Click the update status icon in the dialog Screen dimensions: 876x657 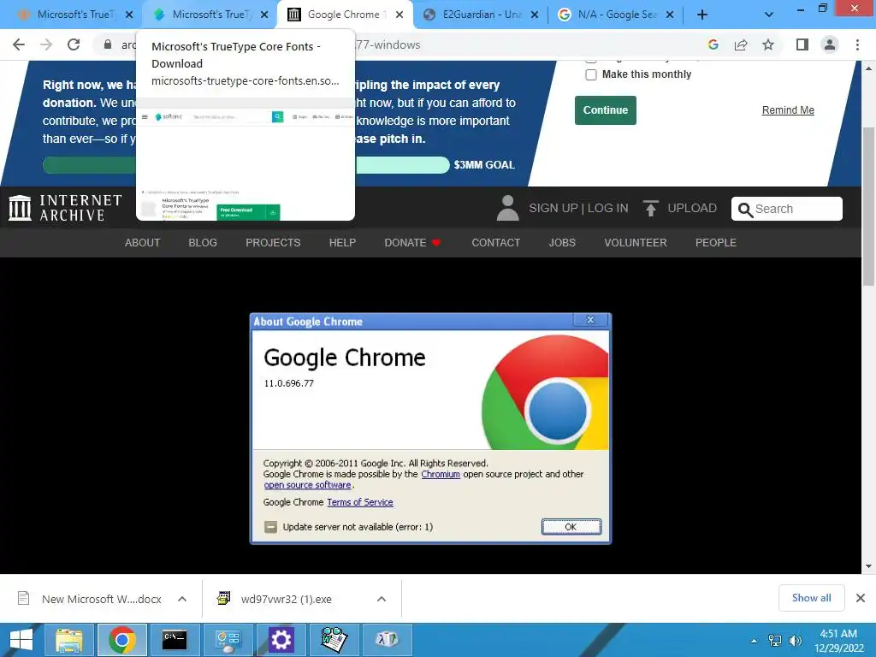coord(270,527)
